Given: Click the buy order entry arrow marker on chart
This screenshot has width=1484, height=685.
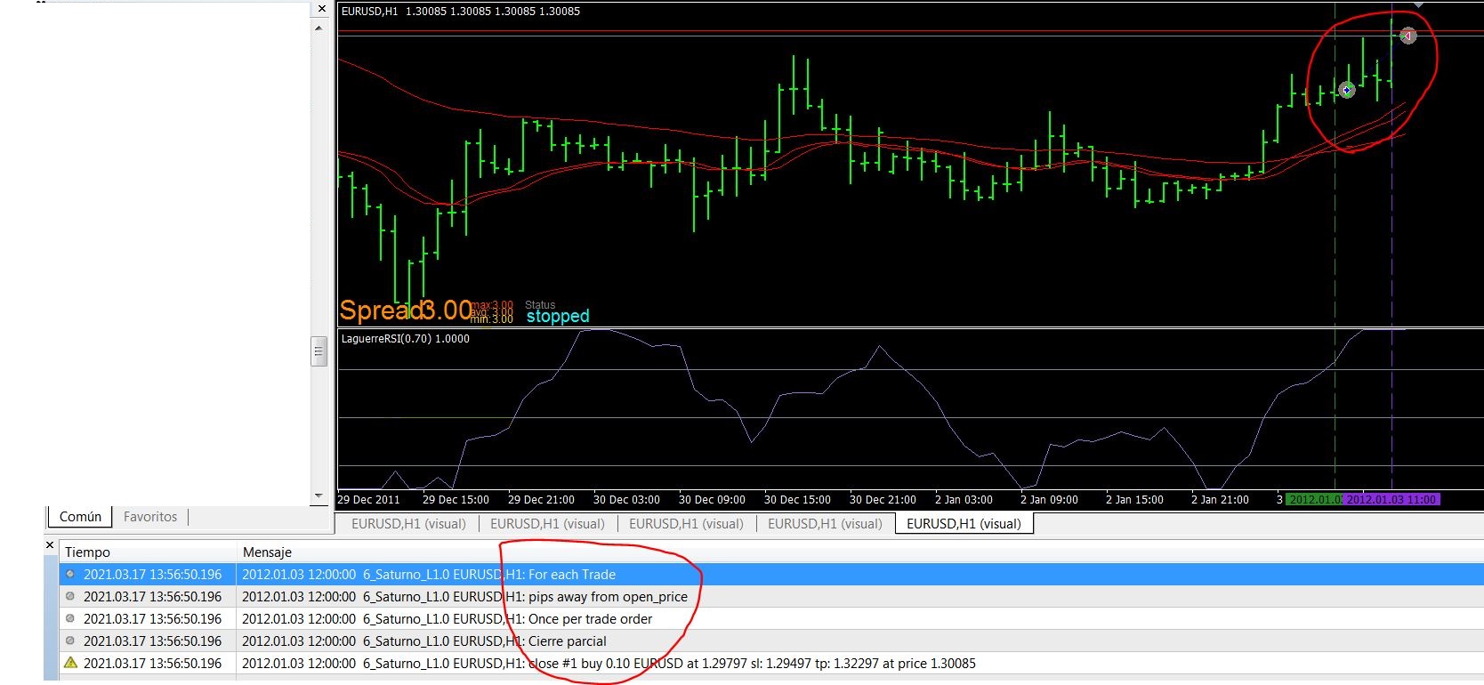Looking at the screenshot, I should (x=1347, y=90).
